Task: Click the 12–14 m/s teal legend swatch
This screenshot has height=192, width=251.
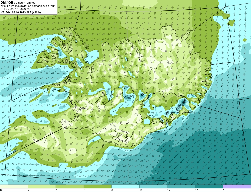Action: [181, 186]
